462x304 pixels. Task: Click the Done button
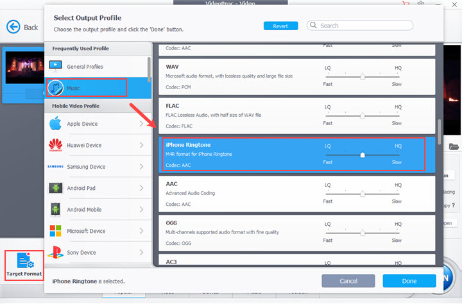pyautogui.click(x=409, y=281)
